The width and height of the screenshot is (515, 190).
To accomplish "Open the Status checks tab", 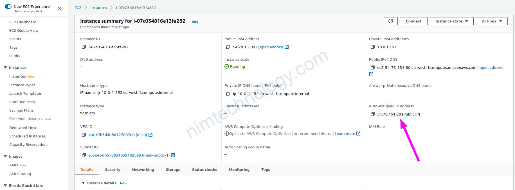I will 204,169.
